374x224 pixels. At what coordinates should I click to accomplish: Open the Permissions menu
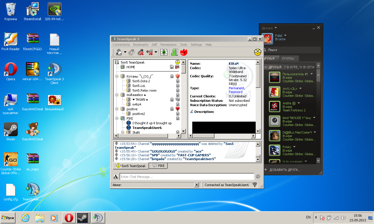point(169,45)
